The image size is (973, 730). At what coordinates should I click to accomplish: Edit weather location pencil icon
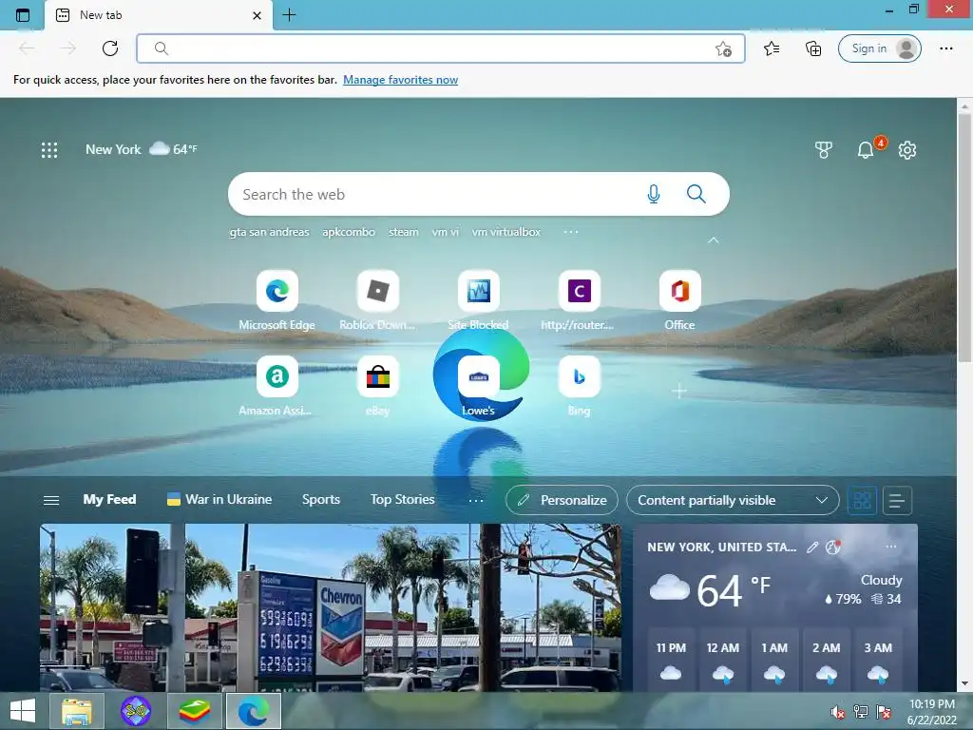pyautogui.click(x=811, y=547)
